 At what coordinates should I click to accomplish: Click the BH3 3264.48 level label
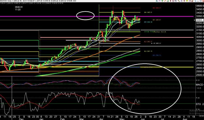(148, 22)
